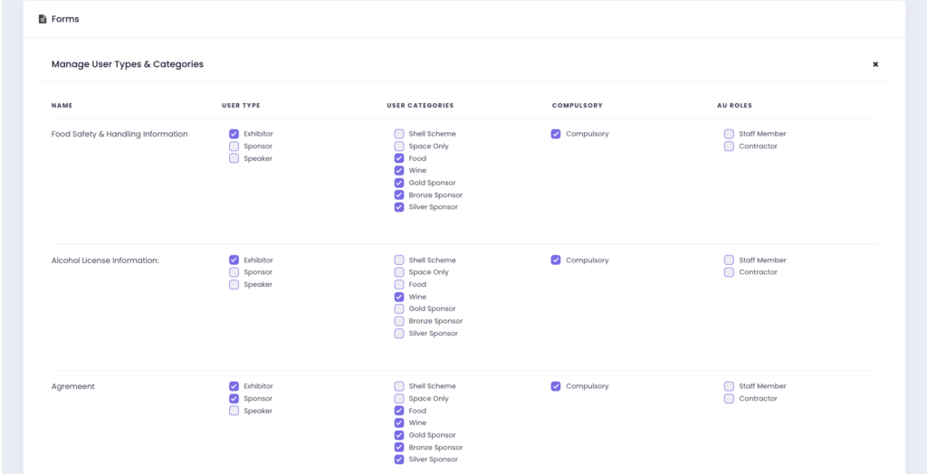The height and width of the screenshot is (474, 927).
Task: Uncheck Exhibitor for Food Safety & Handling Information
Action: (234, 134)
